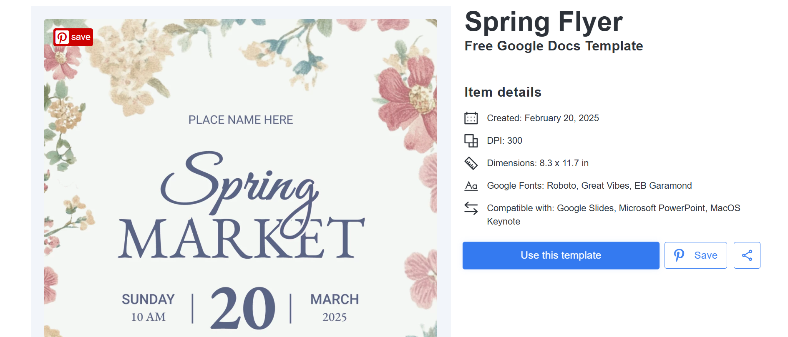Click MARCH 2025 on the flyer preview
This screenshot has width=788, height=337.
coord(335,307)
